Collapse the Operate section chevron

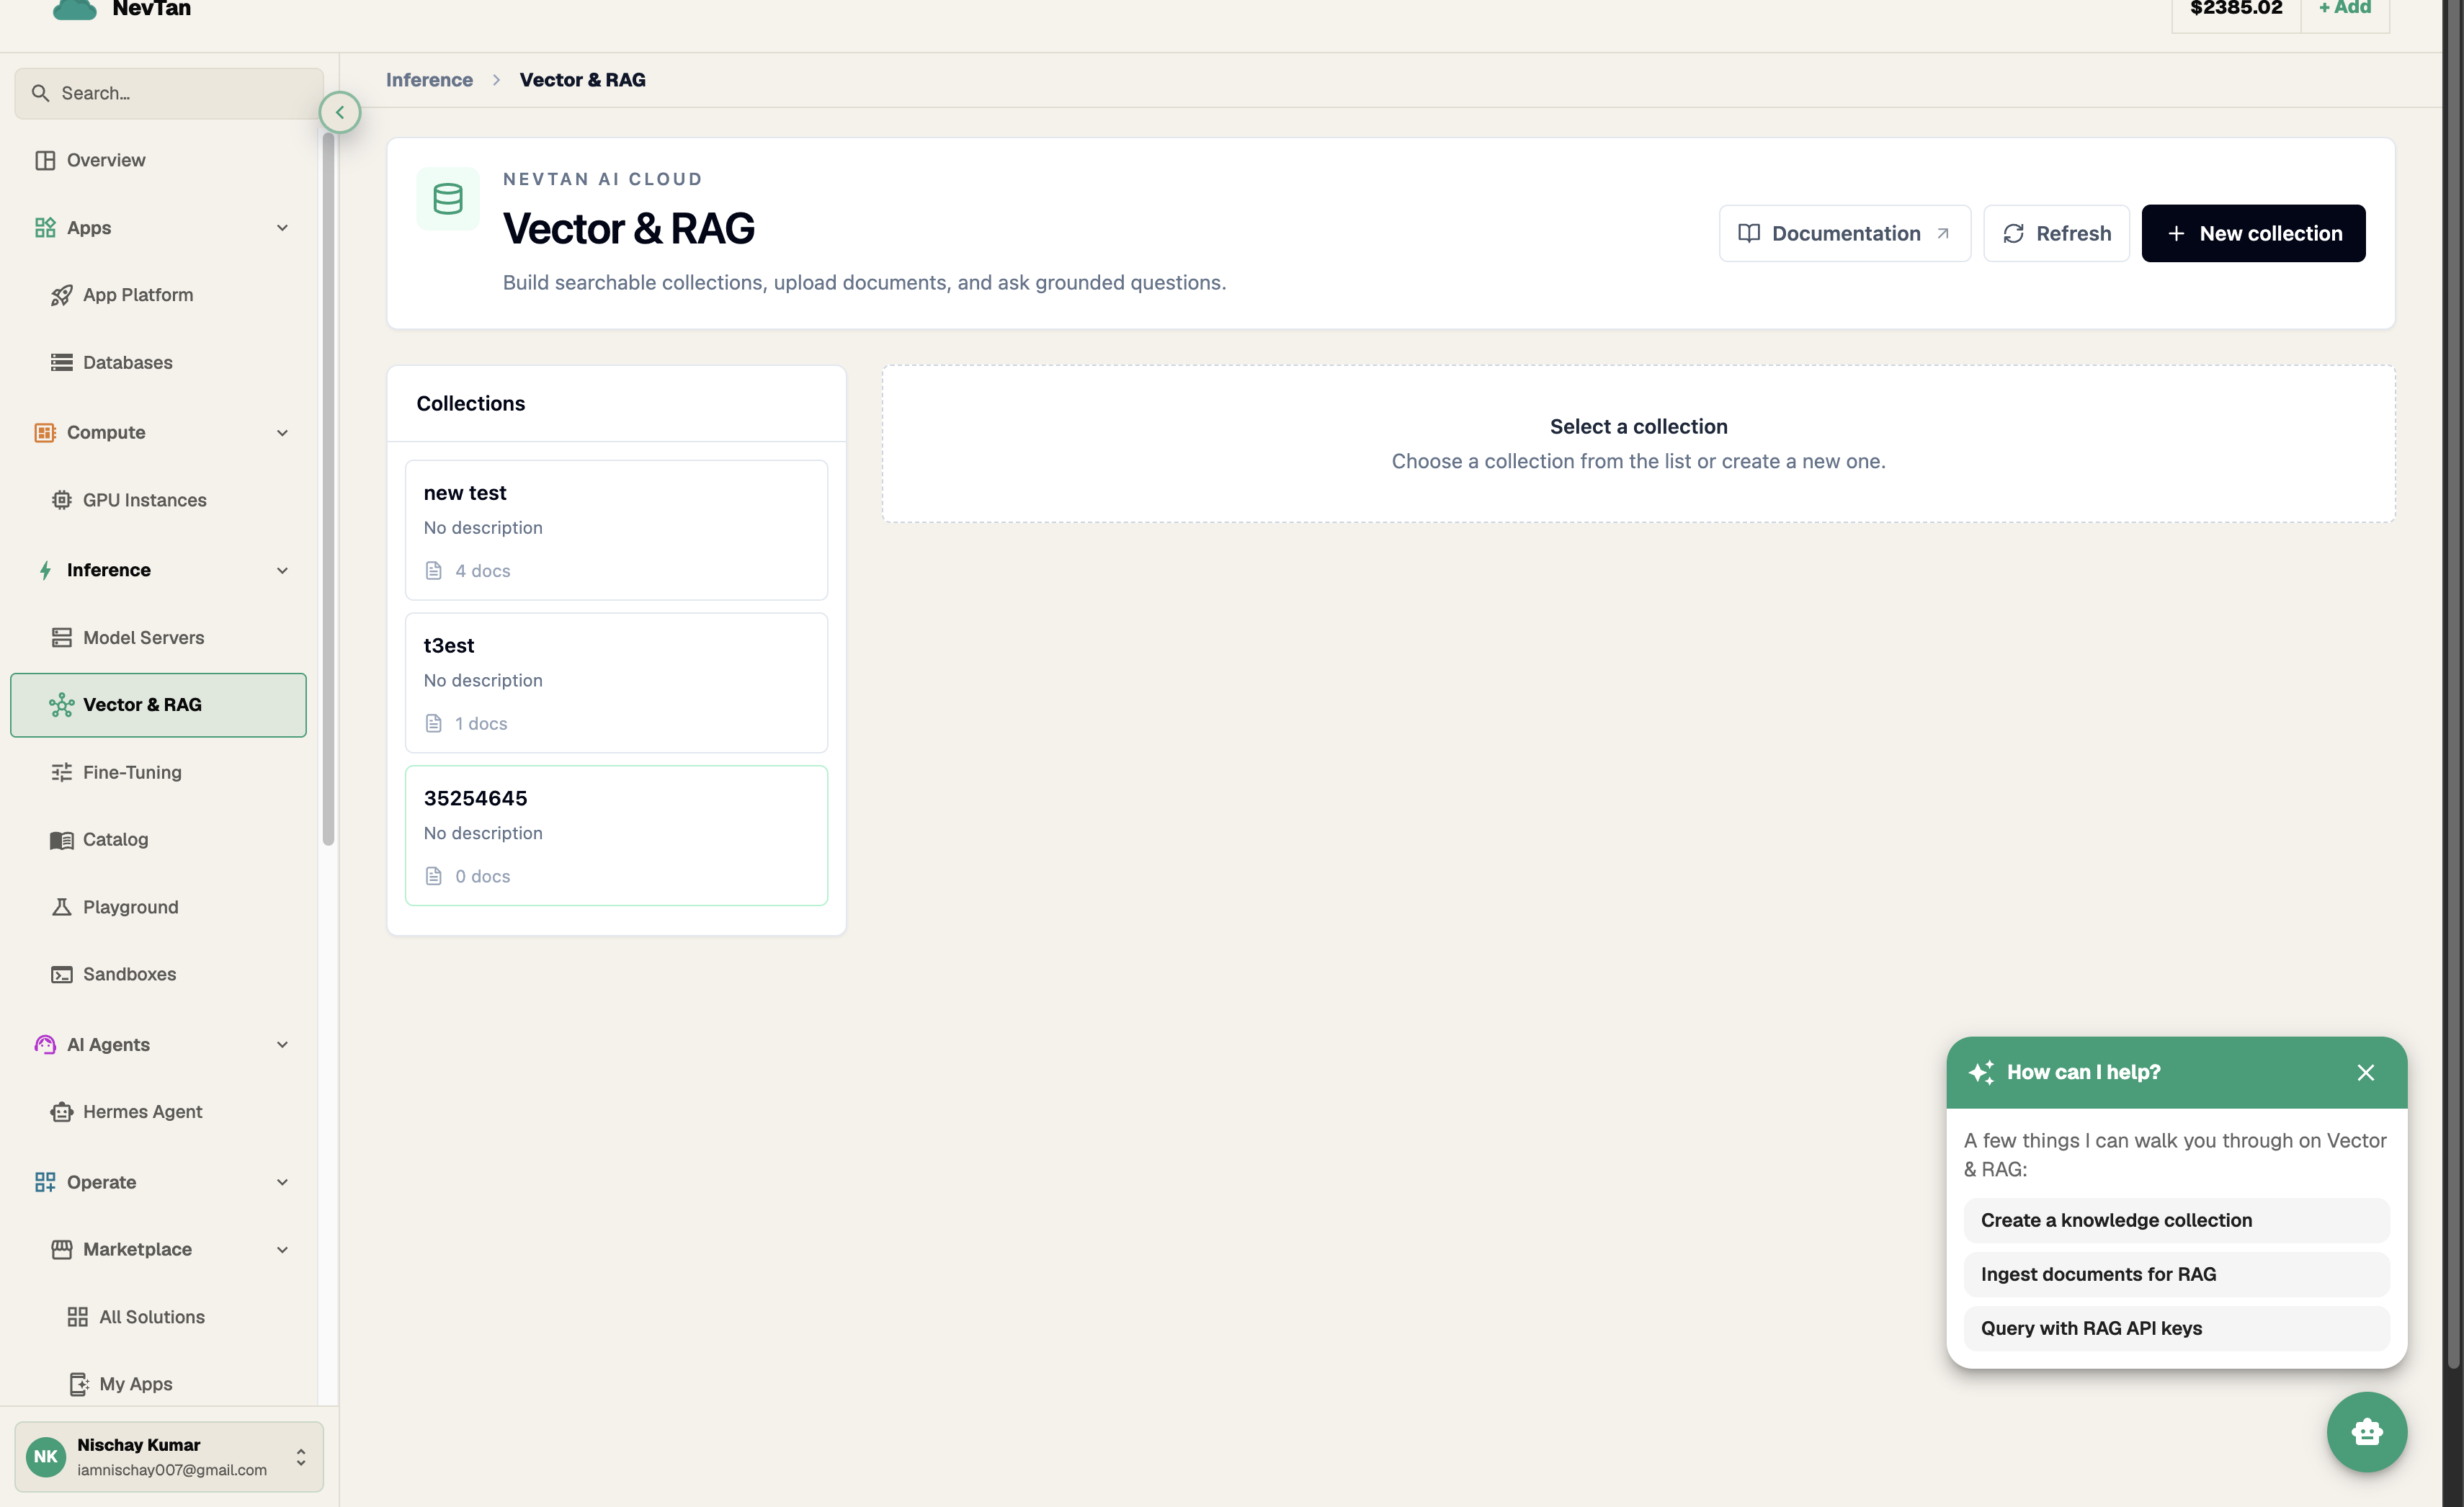click(x=282, y=1182)
